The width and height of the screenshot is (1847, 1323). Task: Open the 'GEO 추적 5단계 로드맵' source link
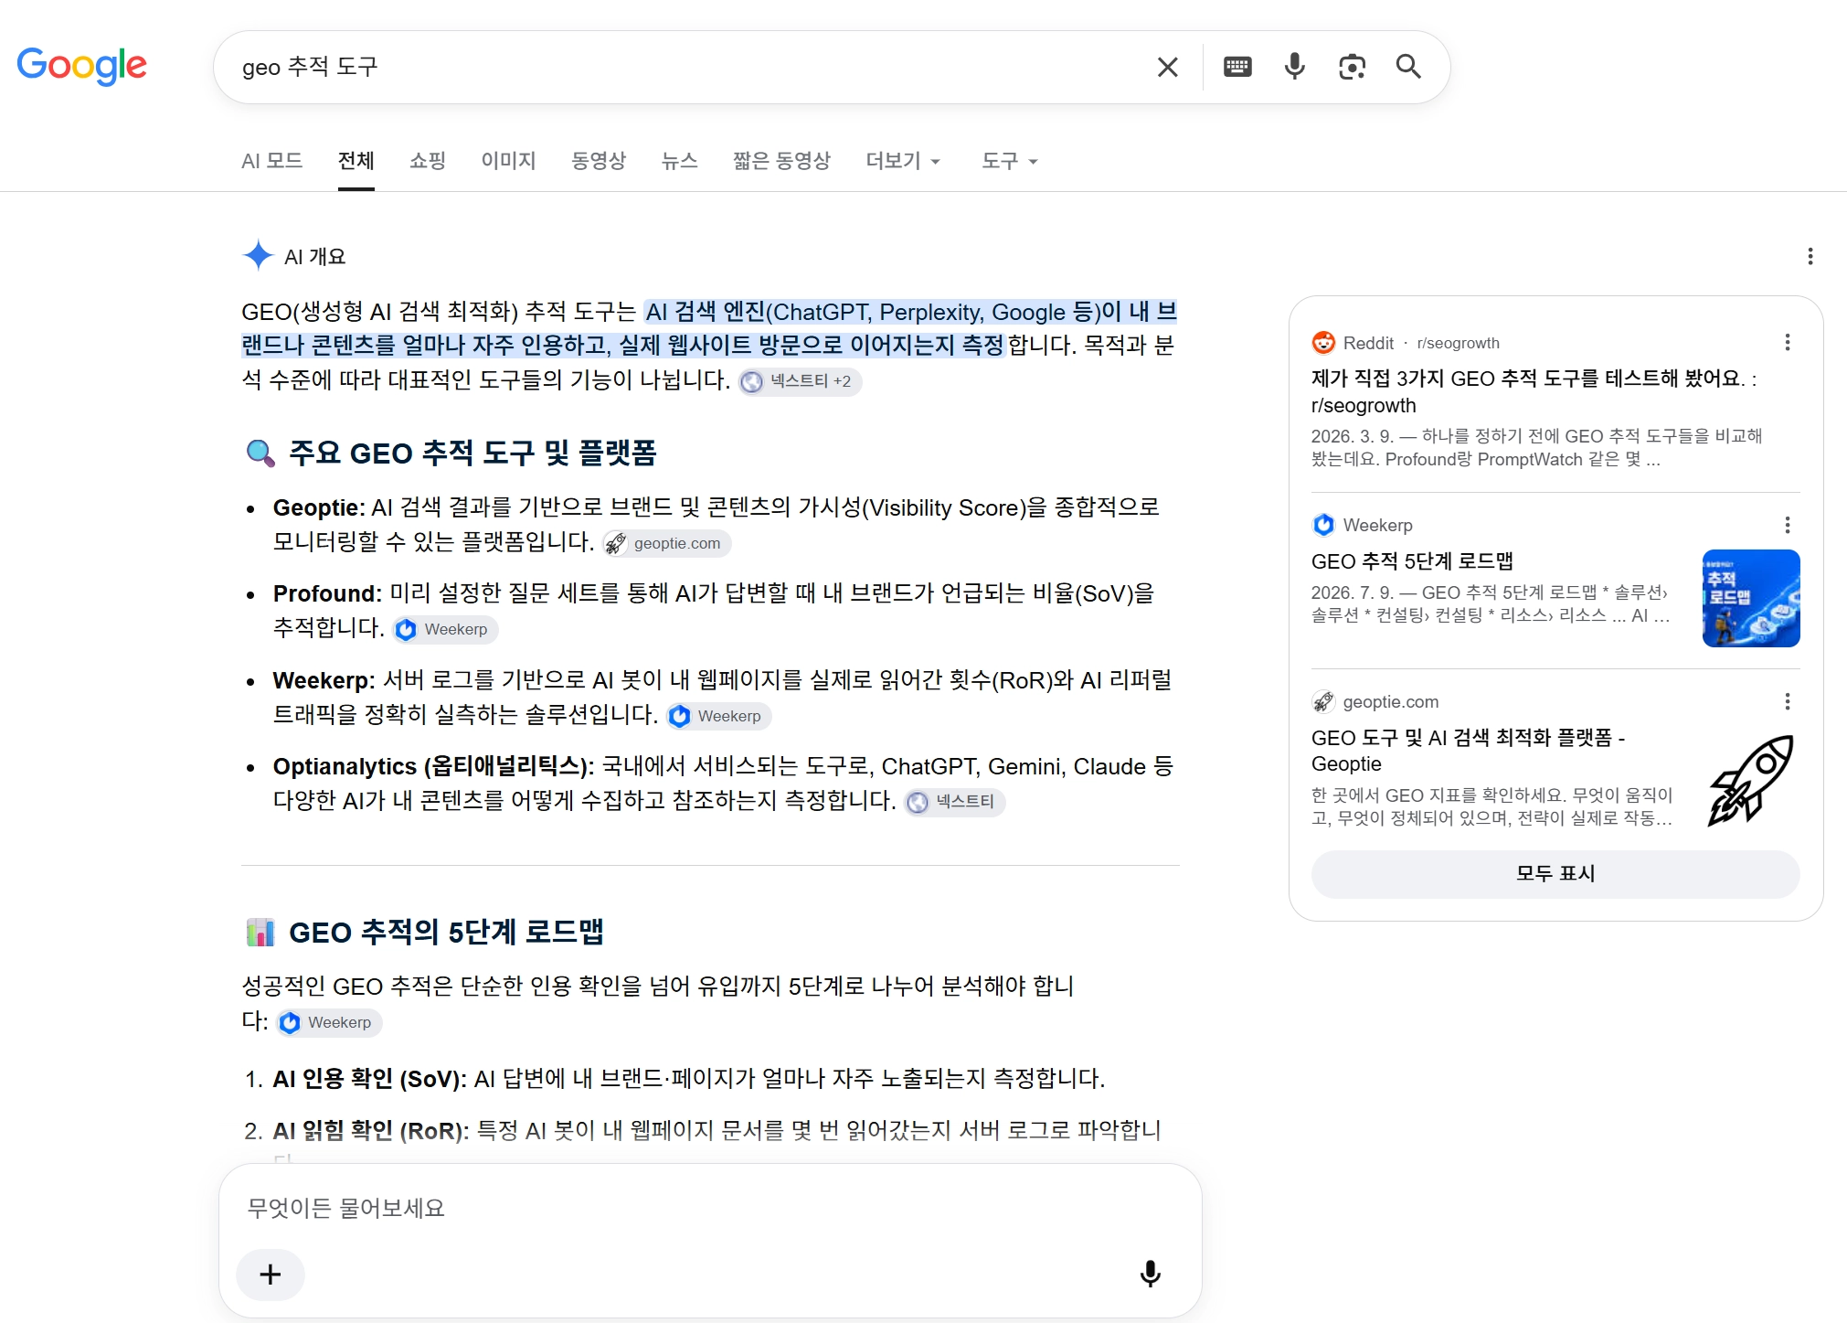click(x=1412, y=560)
